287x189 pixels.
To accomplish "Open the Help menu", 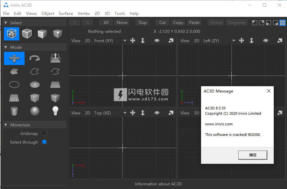I will pos(134,14).
